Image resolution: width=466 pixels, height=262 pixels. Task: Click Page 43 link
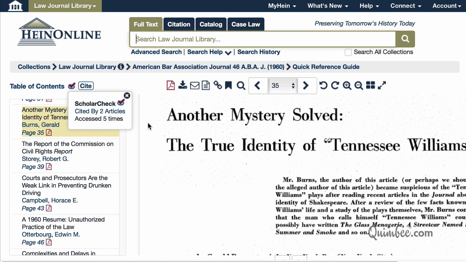(33, 208)
